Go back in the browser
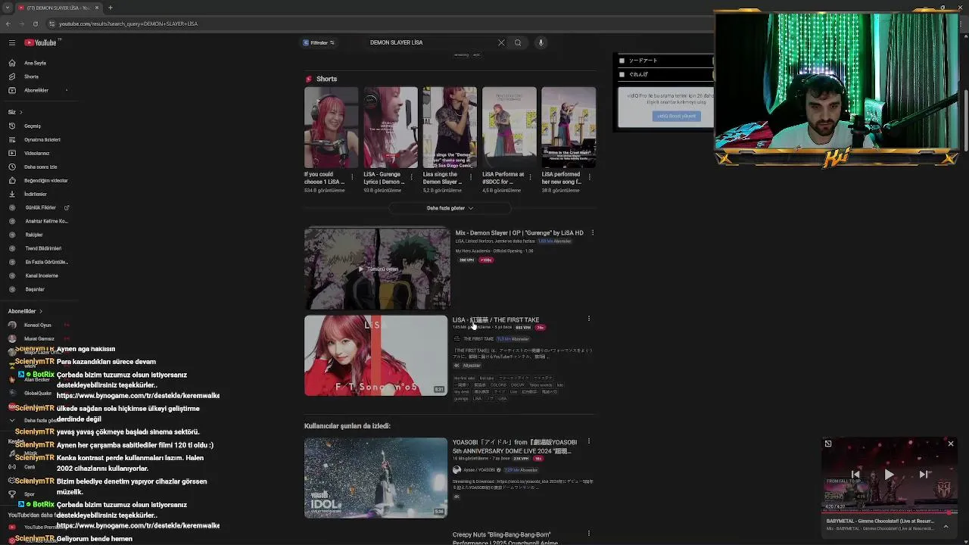The image size is (969, 545). pos(8,23)
